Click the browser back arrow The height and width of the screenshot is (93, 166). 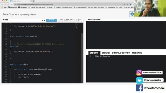[2, 4]
